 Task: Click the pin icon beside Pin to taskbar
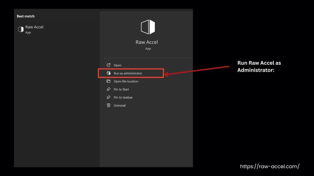pos(109,97)
